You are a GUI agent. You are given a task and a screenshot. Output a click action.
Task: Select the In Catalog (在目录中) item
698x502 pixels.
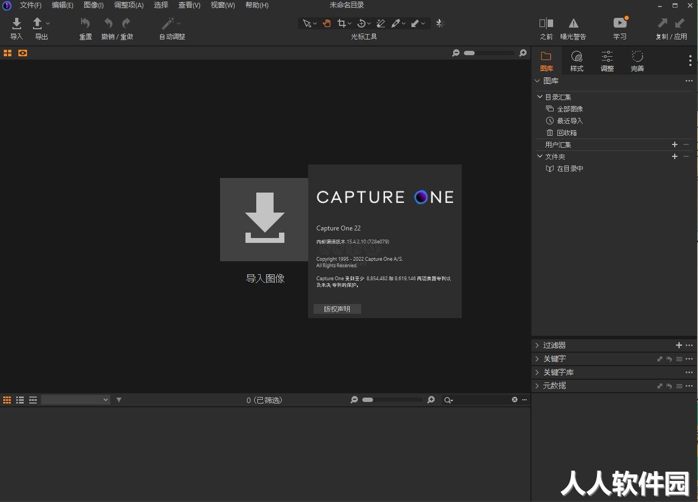[565, 168]
